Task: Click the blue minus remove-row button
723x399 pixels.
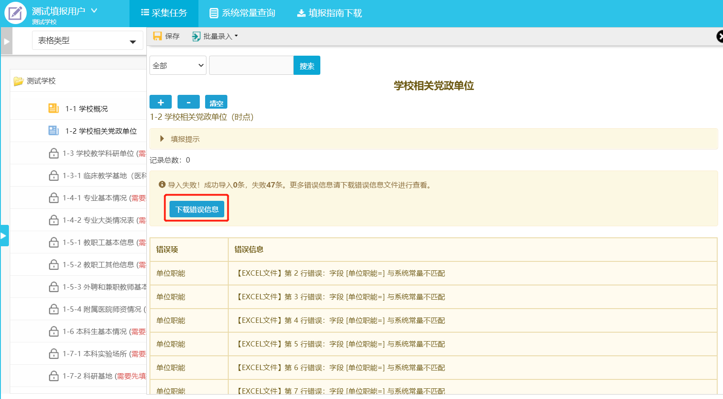Action: [x=188, y=102]
